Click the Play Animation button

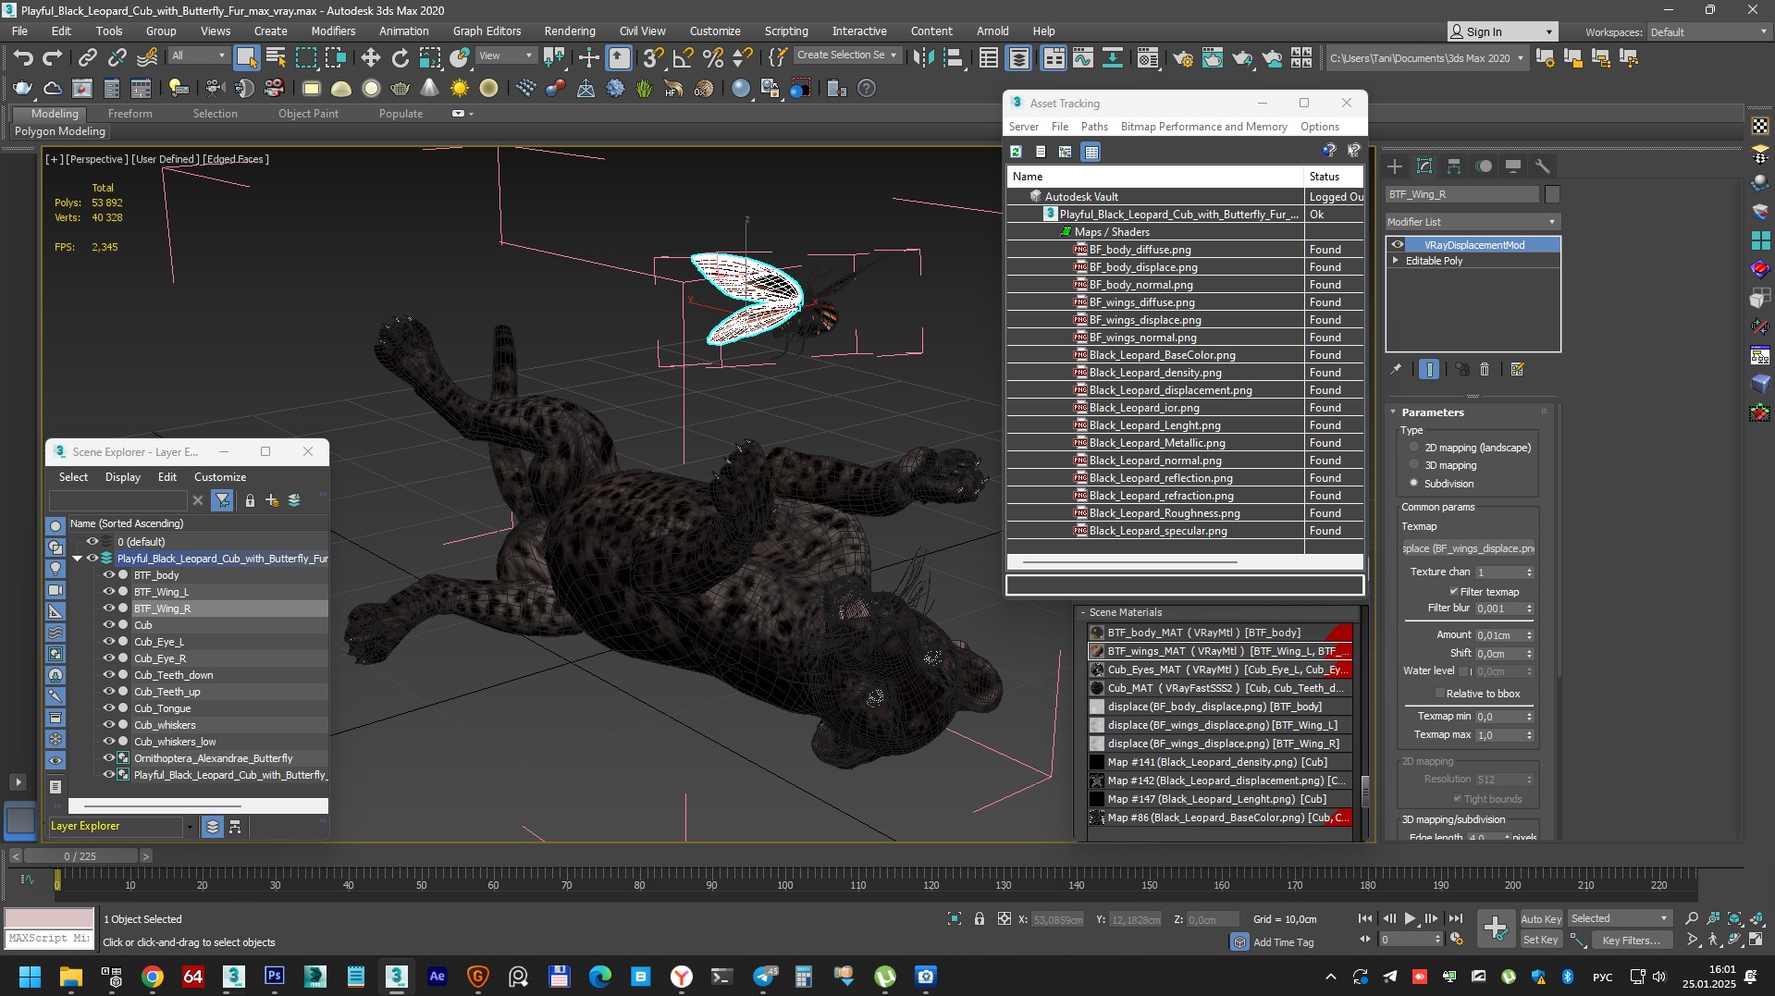pyautogui.click(x=1410, y=918)
